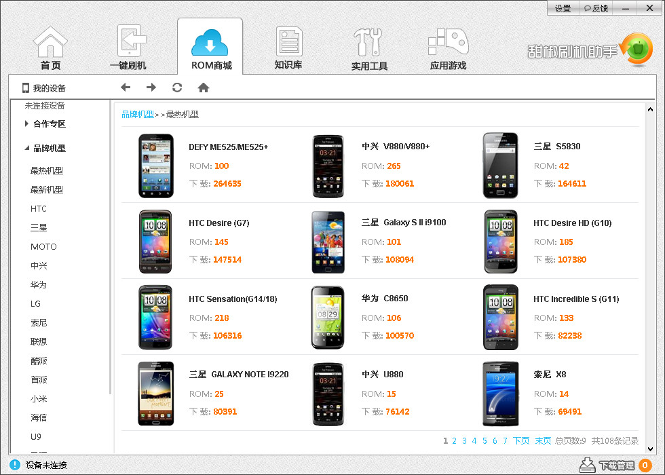This screenshot has width=665, height=475.
Task: Select 索尼 brand in the sidebar
Action: click(39, 323)
